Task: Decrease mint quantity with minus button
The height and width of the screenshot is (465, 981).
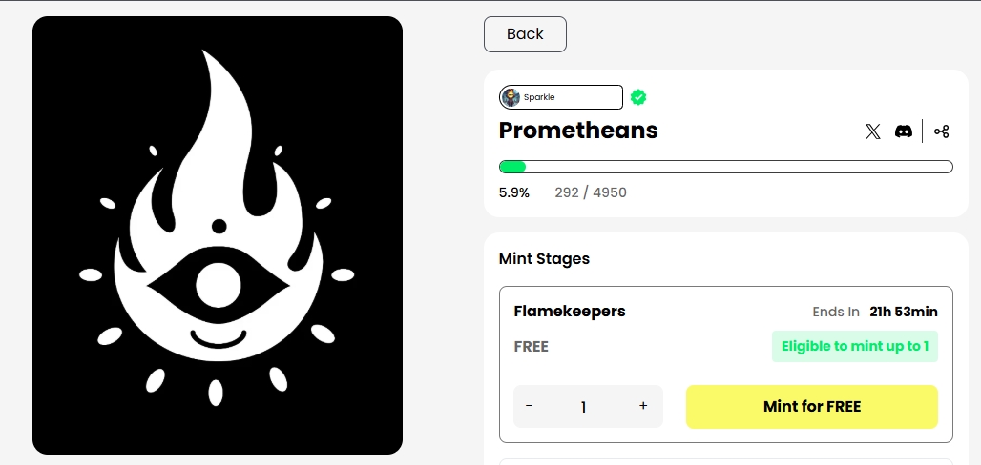Action: (x=529, y=406)
